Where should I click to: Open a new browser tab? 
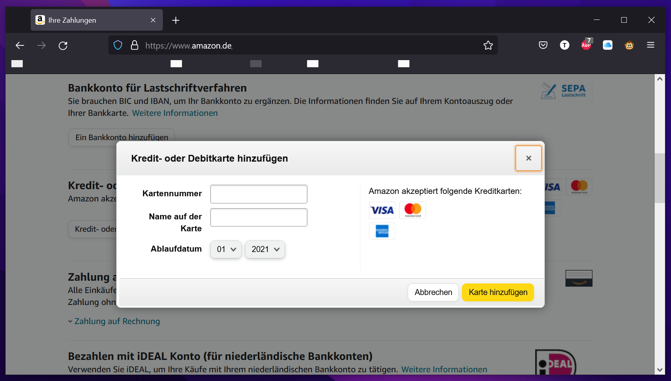click(176, 20)
